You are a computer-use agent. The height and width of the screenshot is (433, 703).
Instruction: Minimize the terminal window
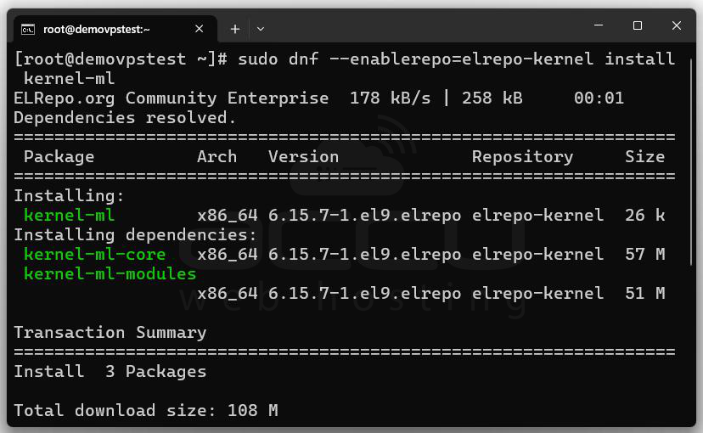[x=599, y=26]
